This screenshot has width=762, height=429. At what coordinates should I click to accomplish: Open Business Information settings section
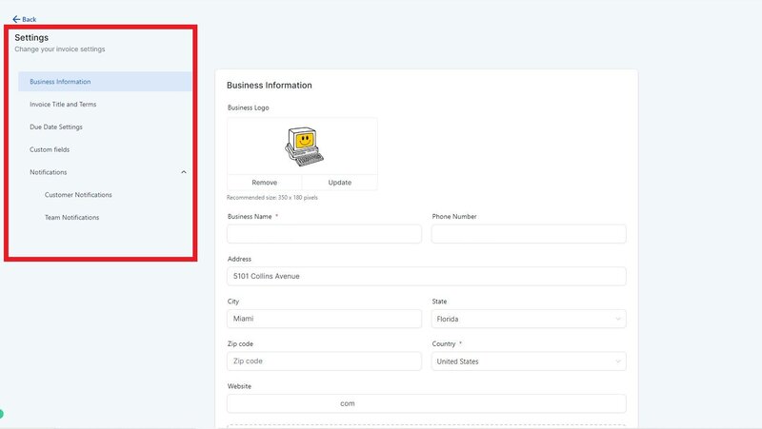pos(105,82)
